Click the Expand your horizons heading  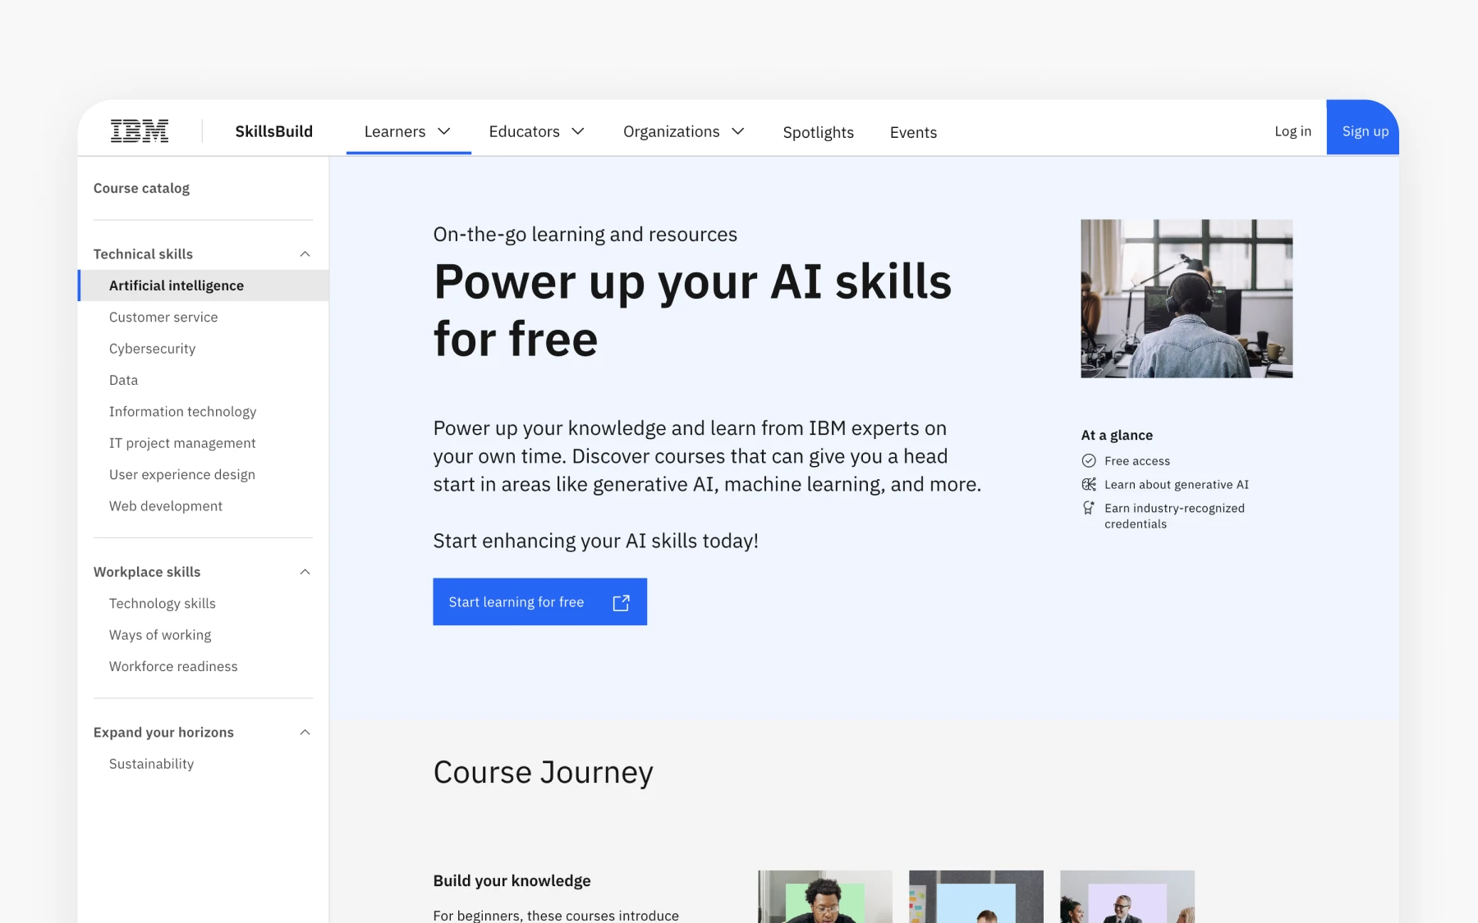point(163,732)
